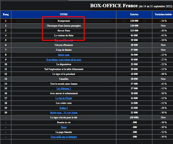Click Spider-man : No way home link
The width and height of the screenshot is (173, 144).
click(x=64, y=113)
